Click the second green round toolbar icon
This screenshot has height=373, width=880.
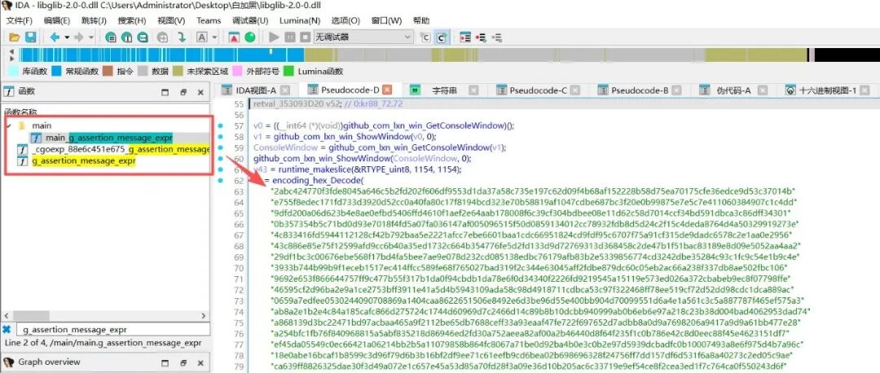tap(127, 37)
